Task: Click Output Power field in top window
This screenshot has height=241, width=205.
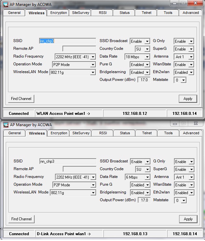Action: [144, 80]
